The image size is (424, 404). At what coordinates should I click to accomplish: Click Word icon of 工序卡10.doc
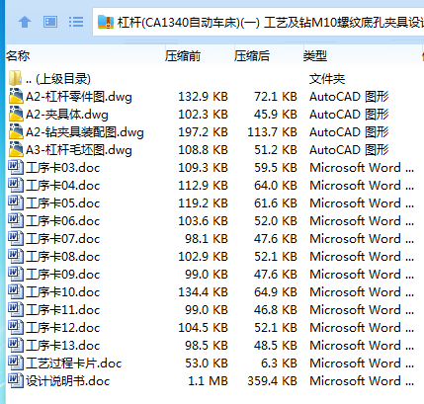point(16,291)
